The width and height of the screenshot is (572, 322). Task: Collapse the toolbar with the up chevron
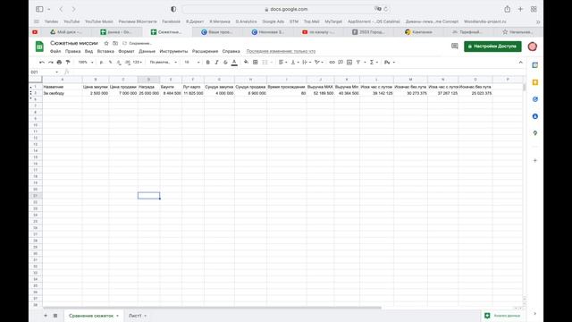click(520, 63)
